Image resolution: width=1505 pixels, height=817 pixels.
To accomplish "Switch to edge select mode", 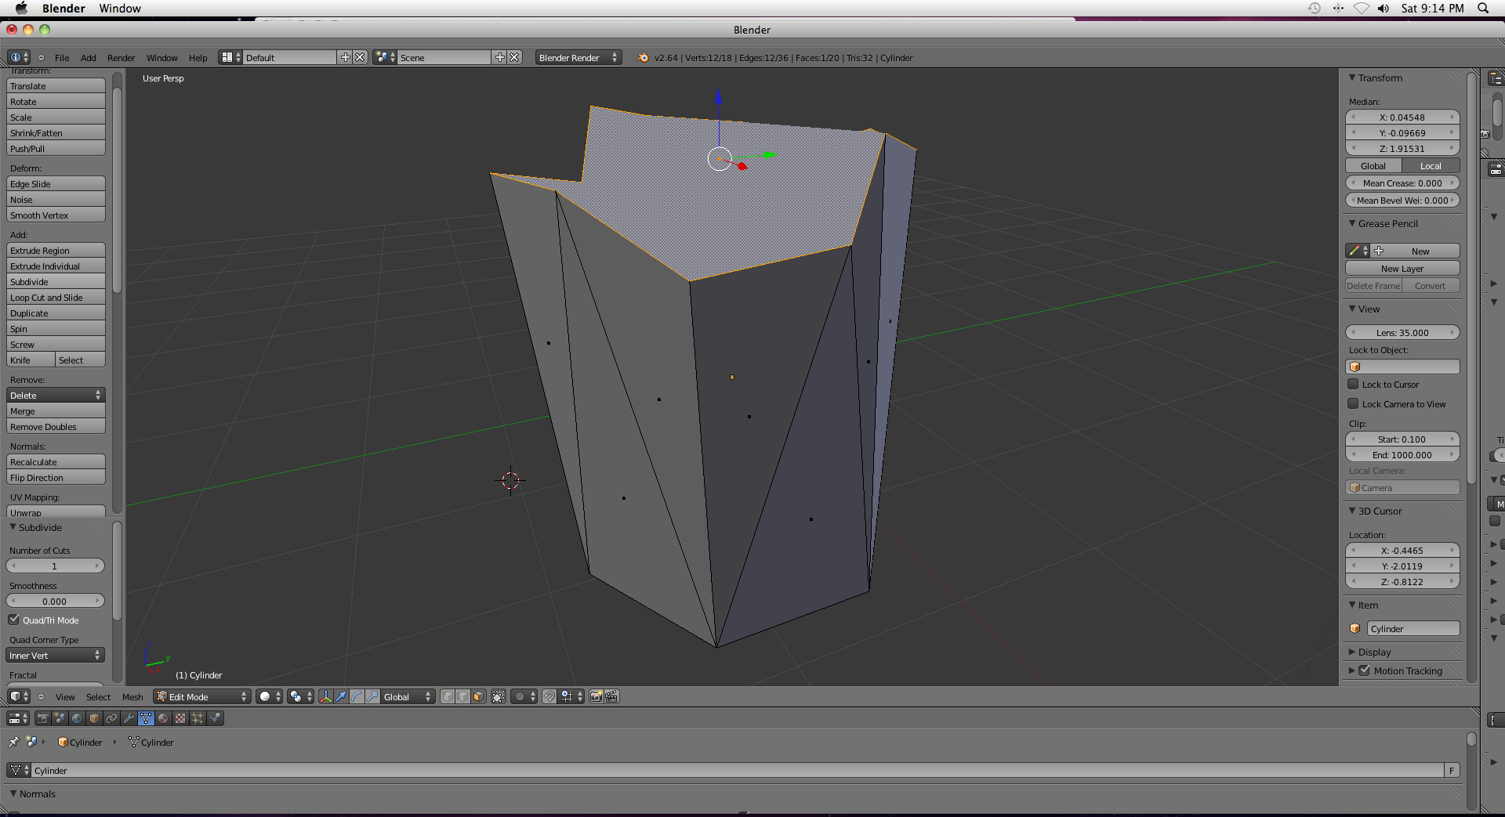I will point(462,696).
